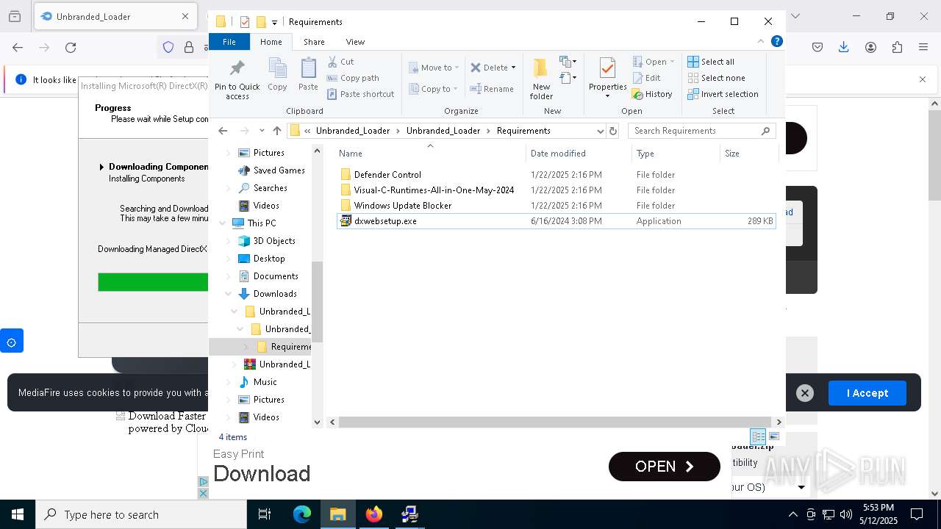Switch to large icons view button
Image resolution: width=941 pixels, height=529 pixels.
tap(774, 436)
